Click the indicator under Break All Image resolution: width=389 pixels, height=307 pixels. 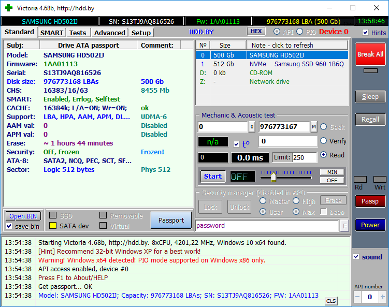click(x=370, y=71)
